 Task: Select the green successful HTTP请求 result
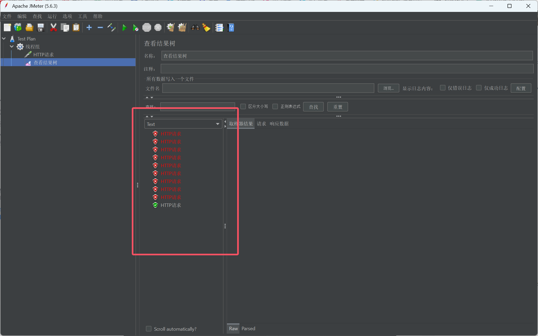coord(170,205)
